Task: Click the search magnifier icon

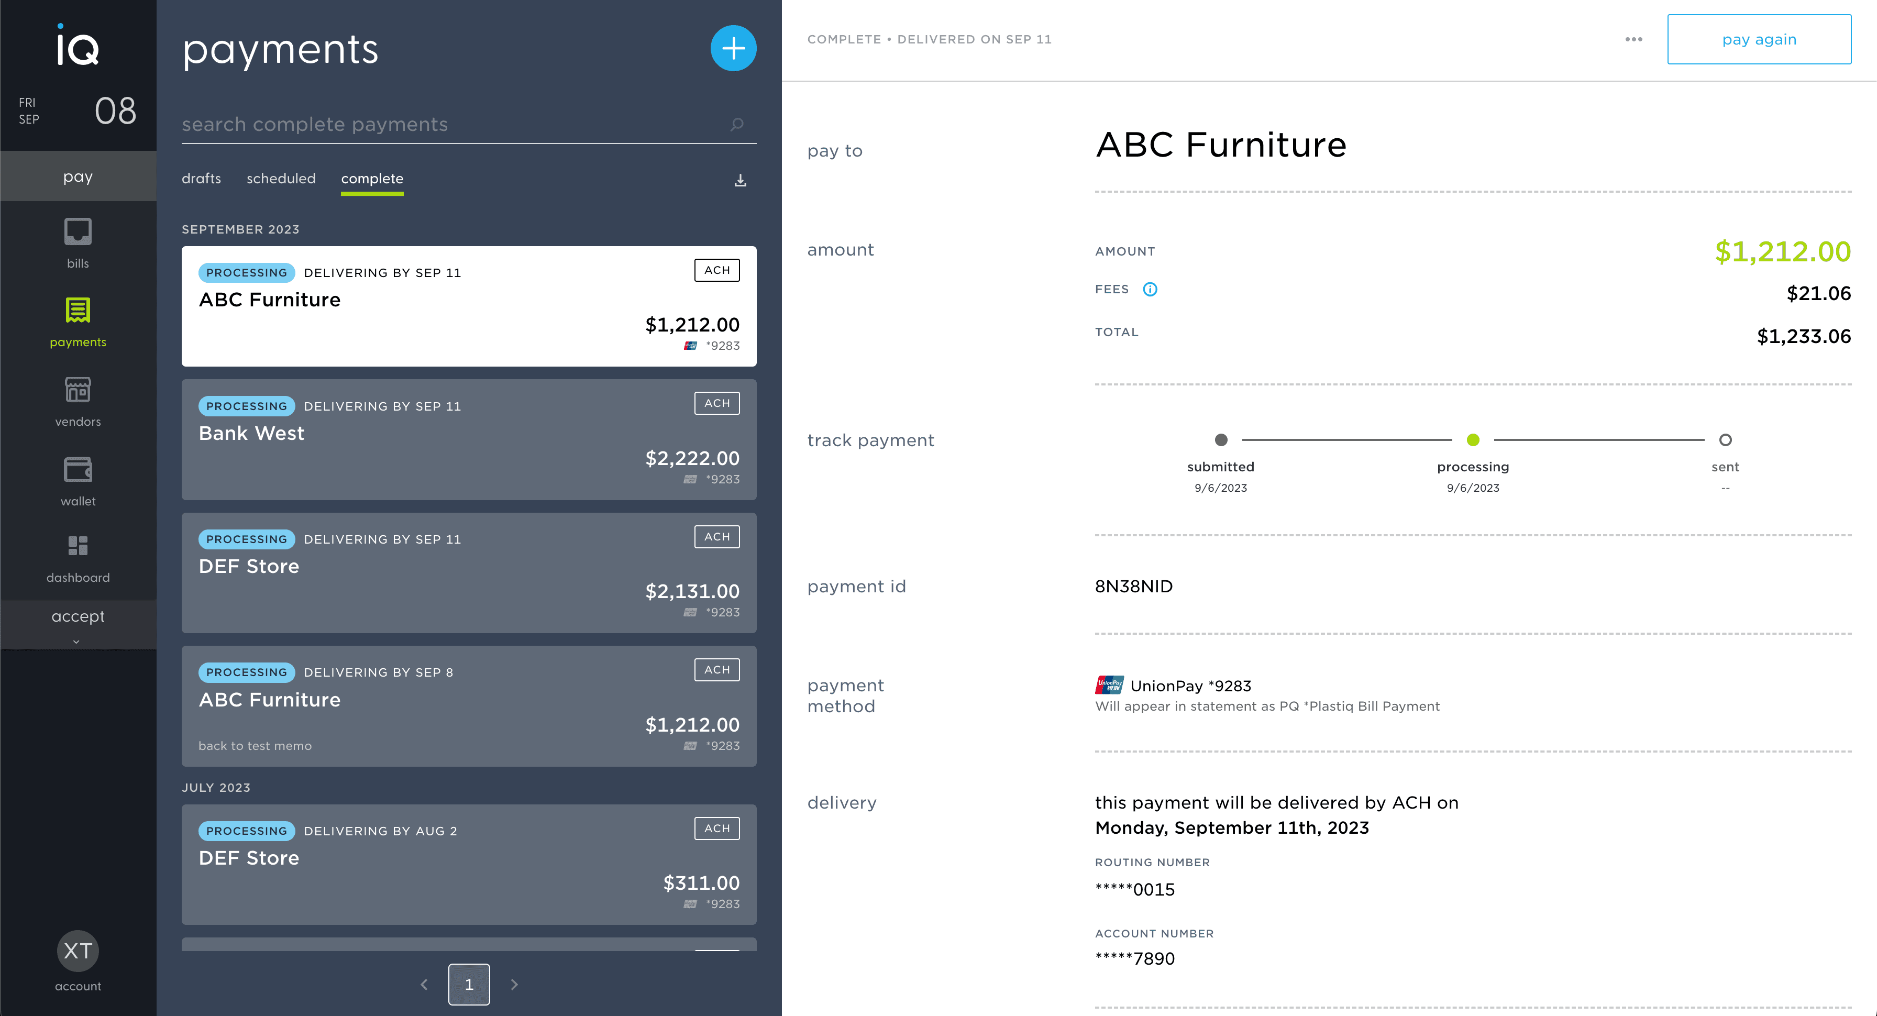Action: [737, 125]
